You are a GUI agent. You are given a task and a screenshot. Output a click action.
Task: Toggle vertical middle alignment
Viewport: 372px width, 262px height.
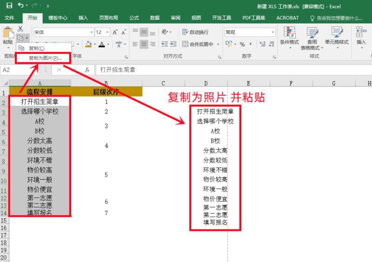pos(144,32)
